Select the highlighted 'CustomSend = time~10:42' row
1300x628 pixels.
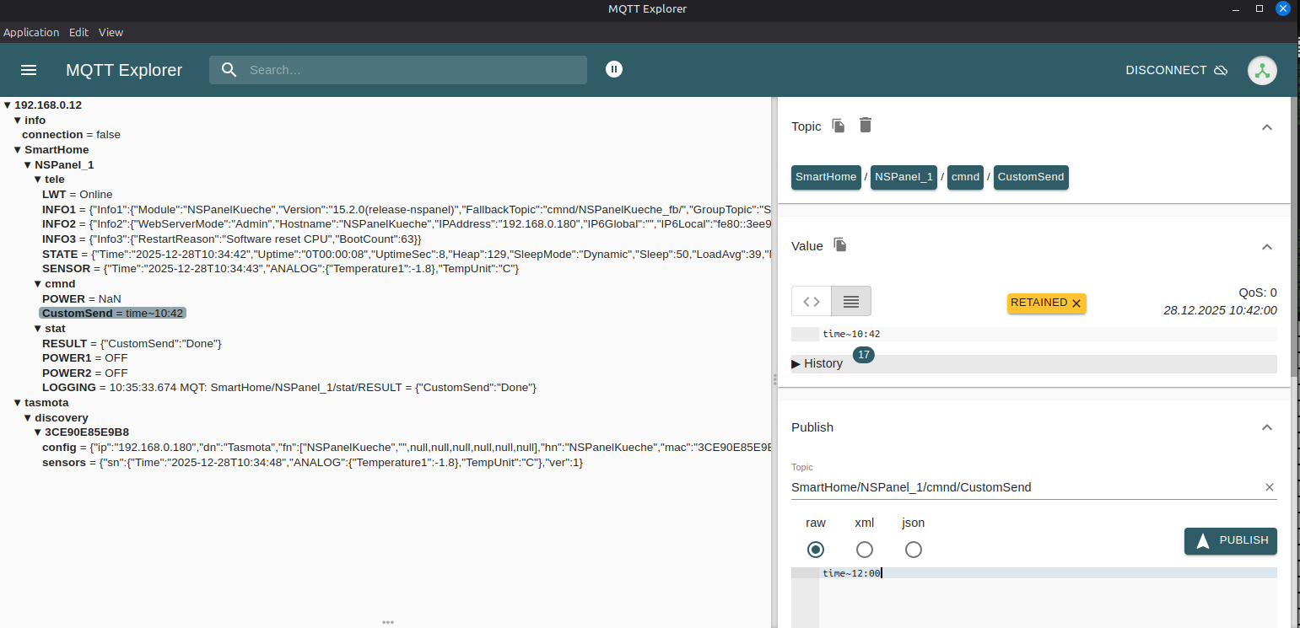112,314
